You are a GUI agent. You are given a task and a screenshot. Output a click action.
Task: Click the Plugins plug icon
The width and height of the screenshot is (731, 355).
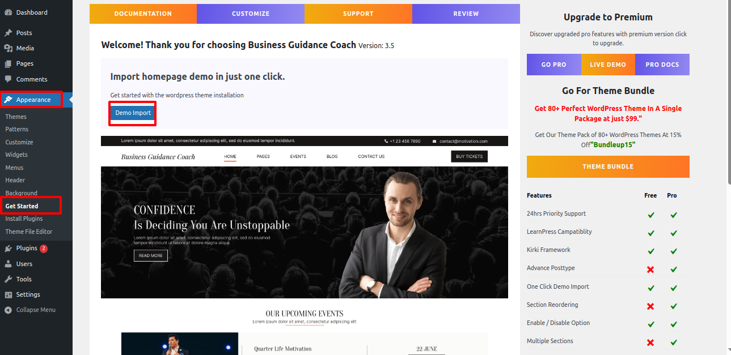(x=8, y=248)
